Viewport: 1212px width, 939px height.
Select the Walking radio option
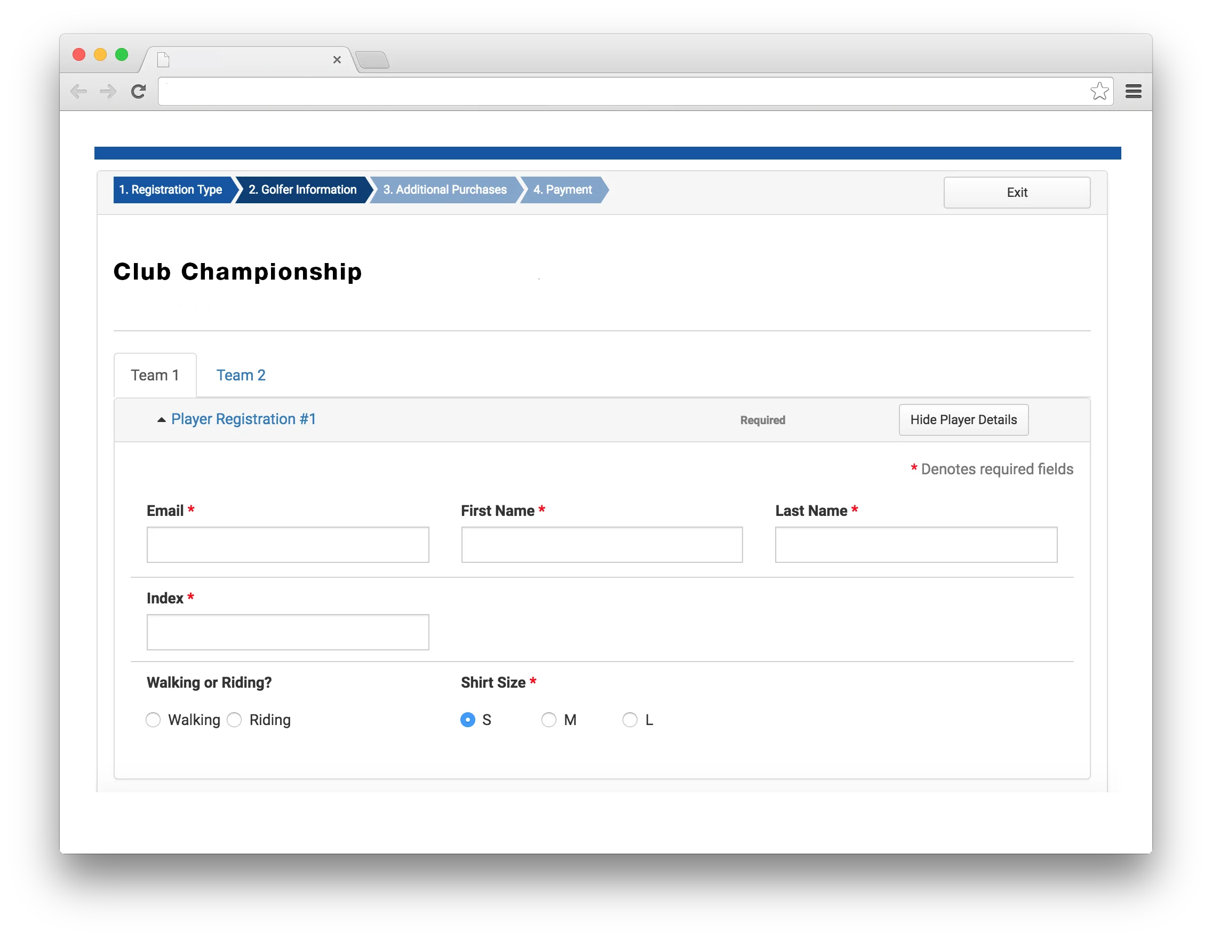tap(153, 720)
